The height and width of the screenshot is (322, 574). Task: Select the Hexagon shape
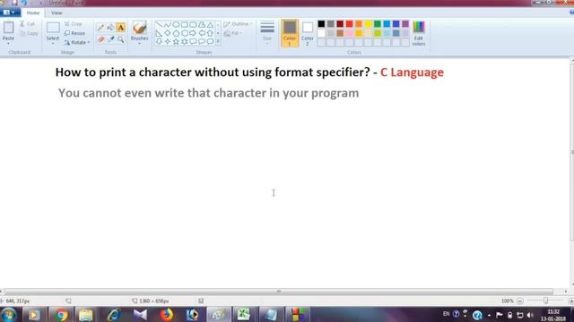pyautogui.click(x=185, y=33)
